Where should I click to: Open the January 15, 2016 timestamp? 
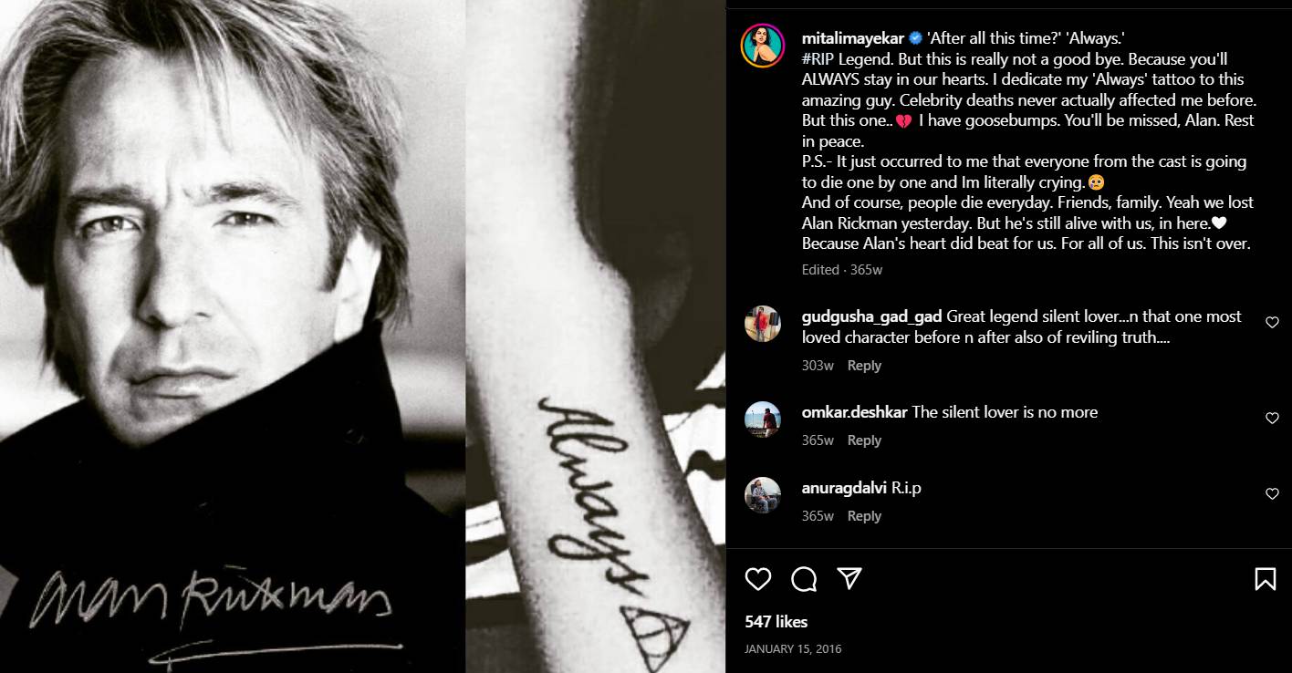793,649
